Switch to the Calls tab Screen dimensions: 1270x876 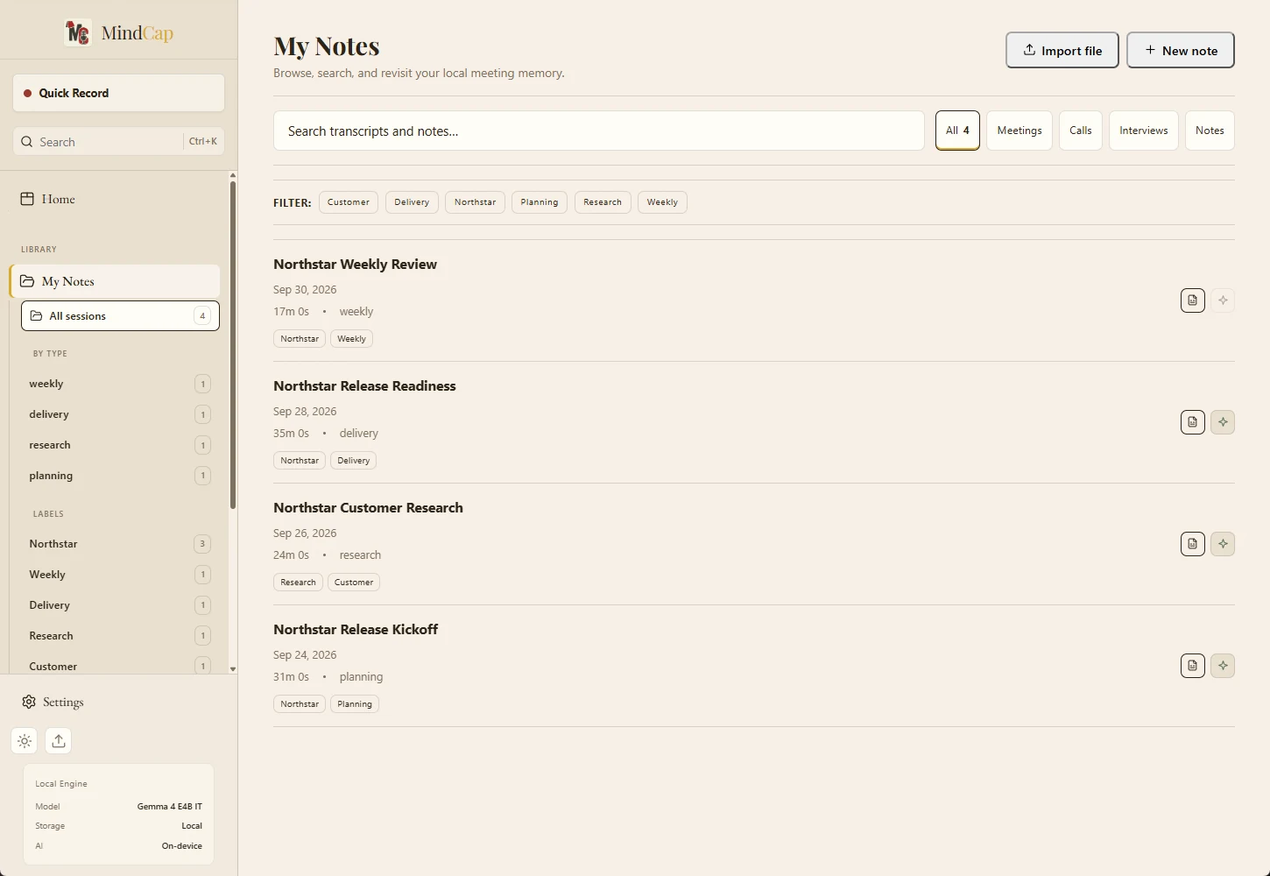coord(1081,131)
